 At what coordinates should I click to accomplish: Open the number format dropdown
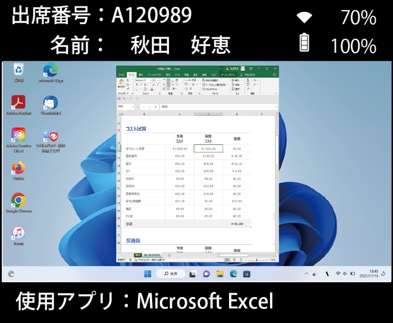(x=198, y=80)
